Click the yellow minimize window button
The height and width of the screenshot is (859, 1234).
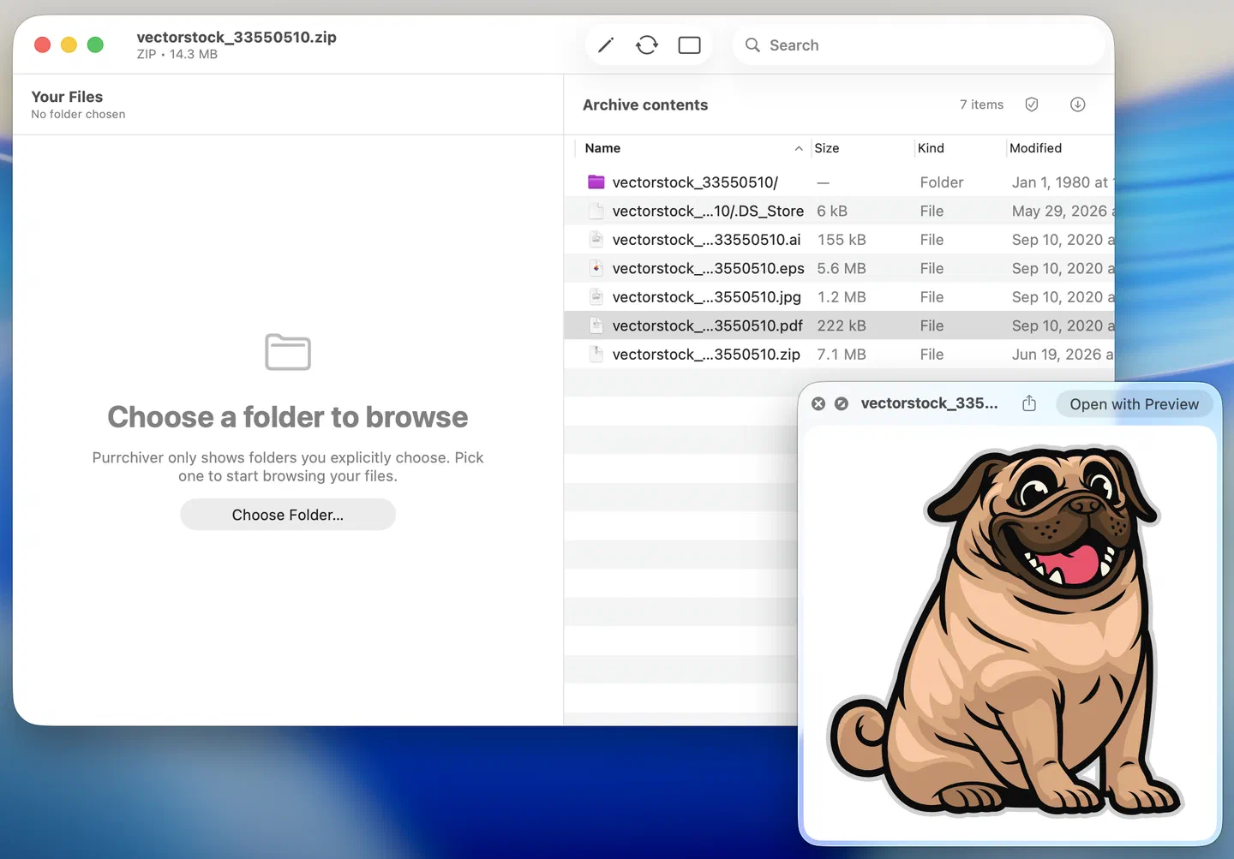69,45
